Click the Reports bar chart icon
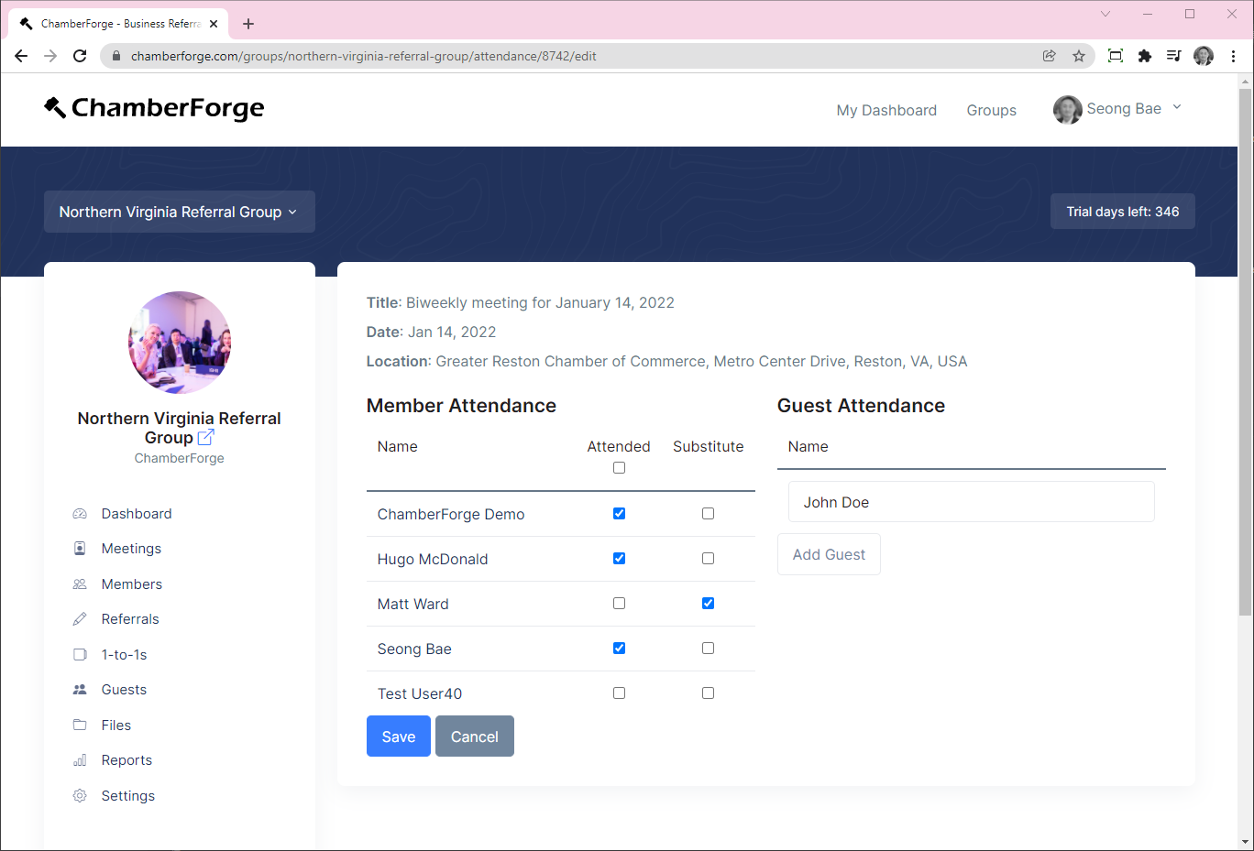Image resolution: width=1254 pixels, height=851 pixels. [80, 760]
